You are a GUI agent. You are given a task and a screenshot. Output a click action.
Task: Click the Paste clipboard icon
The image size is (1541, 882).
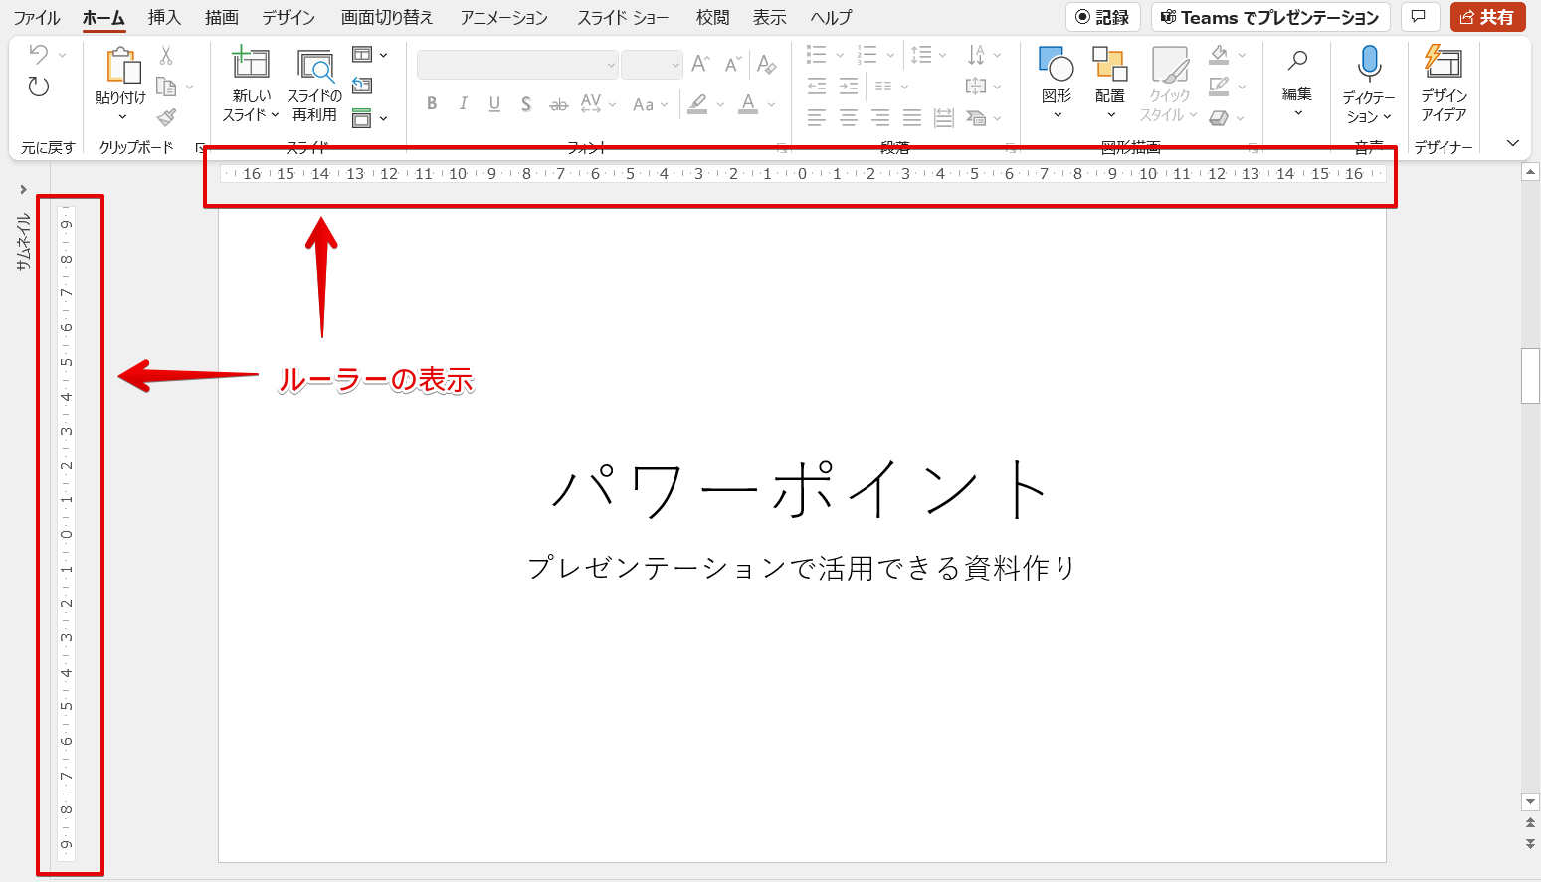pyautogui.click(x=123, y=66)
